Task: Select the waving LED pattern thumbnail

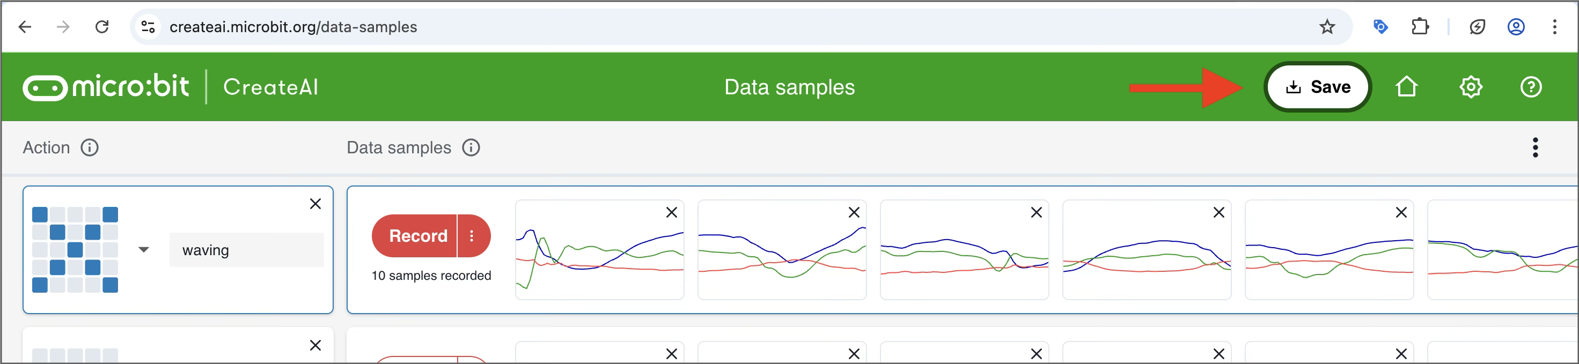Action: coord(75,249)
